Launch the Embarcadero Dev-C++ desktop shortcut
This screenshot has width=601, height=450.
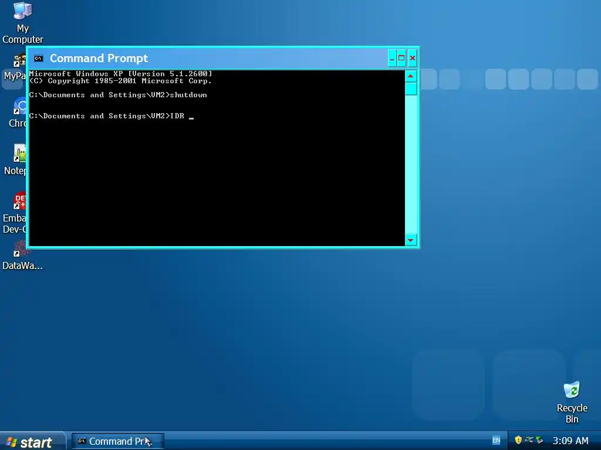tap(15, 213)
